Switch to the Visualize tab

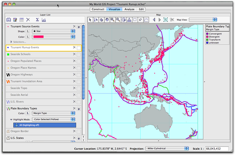115,9
